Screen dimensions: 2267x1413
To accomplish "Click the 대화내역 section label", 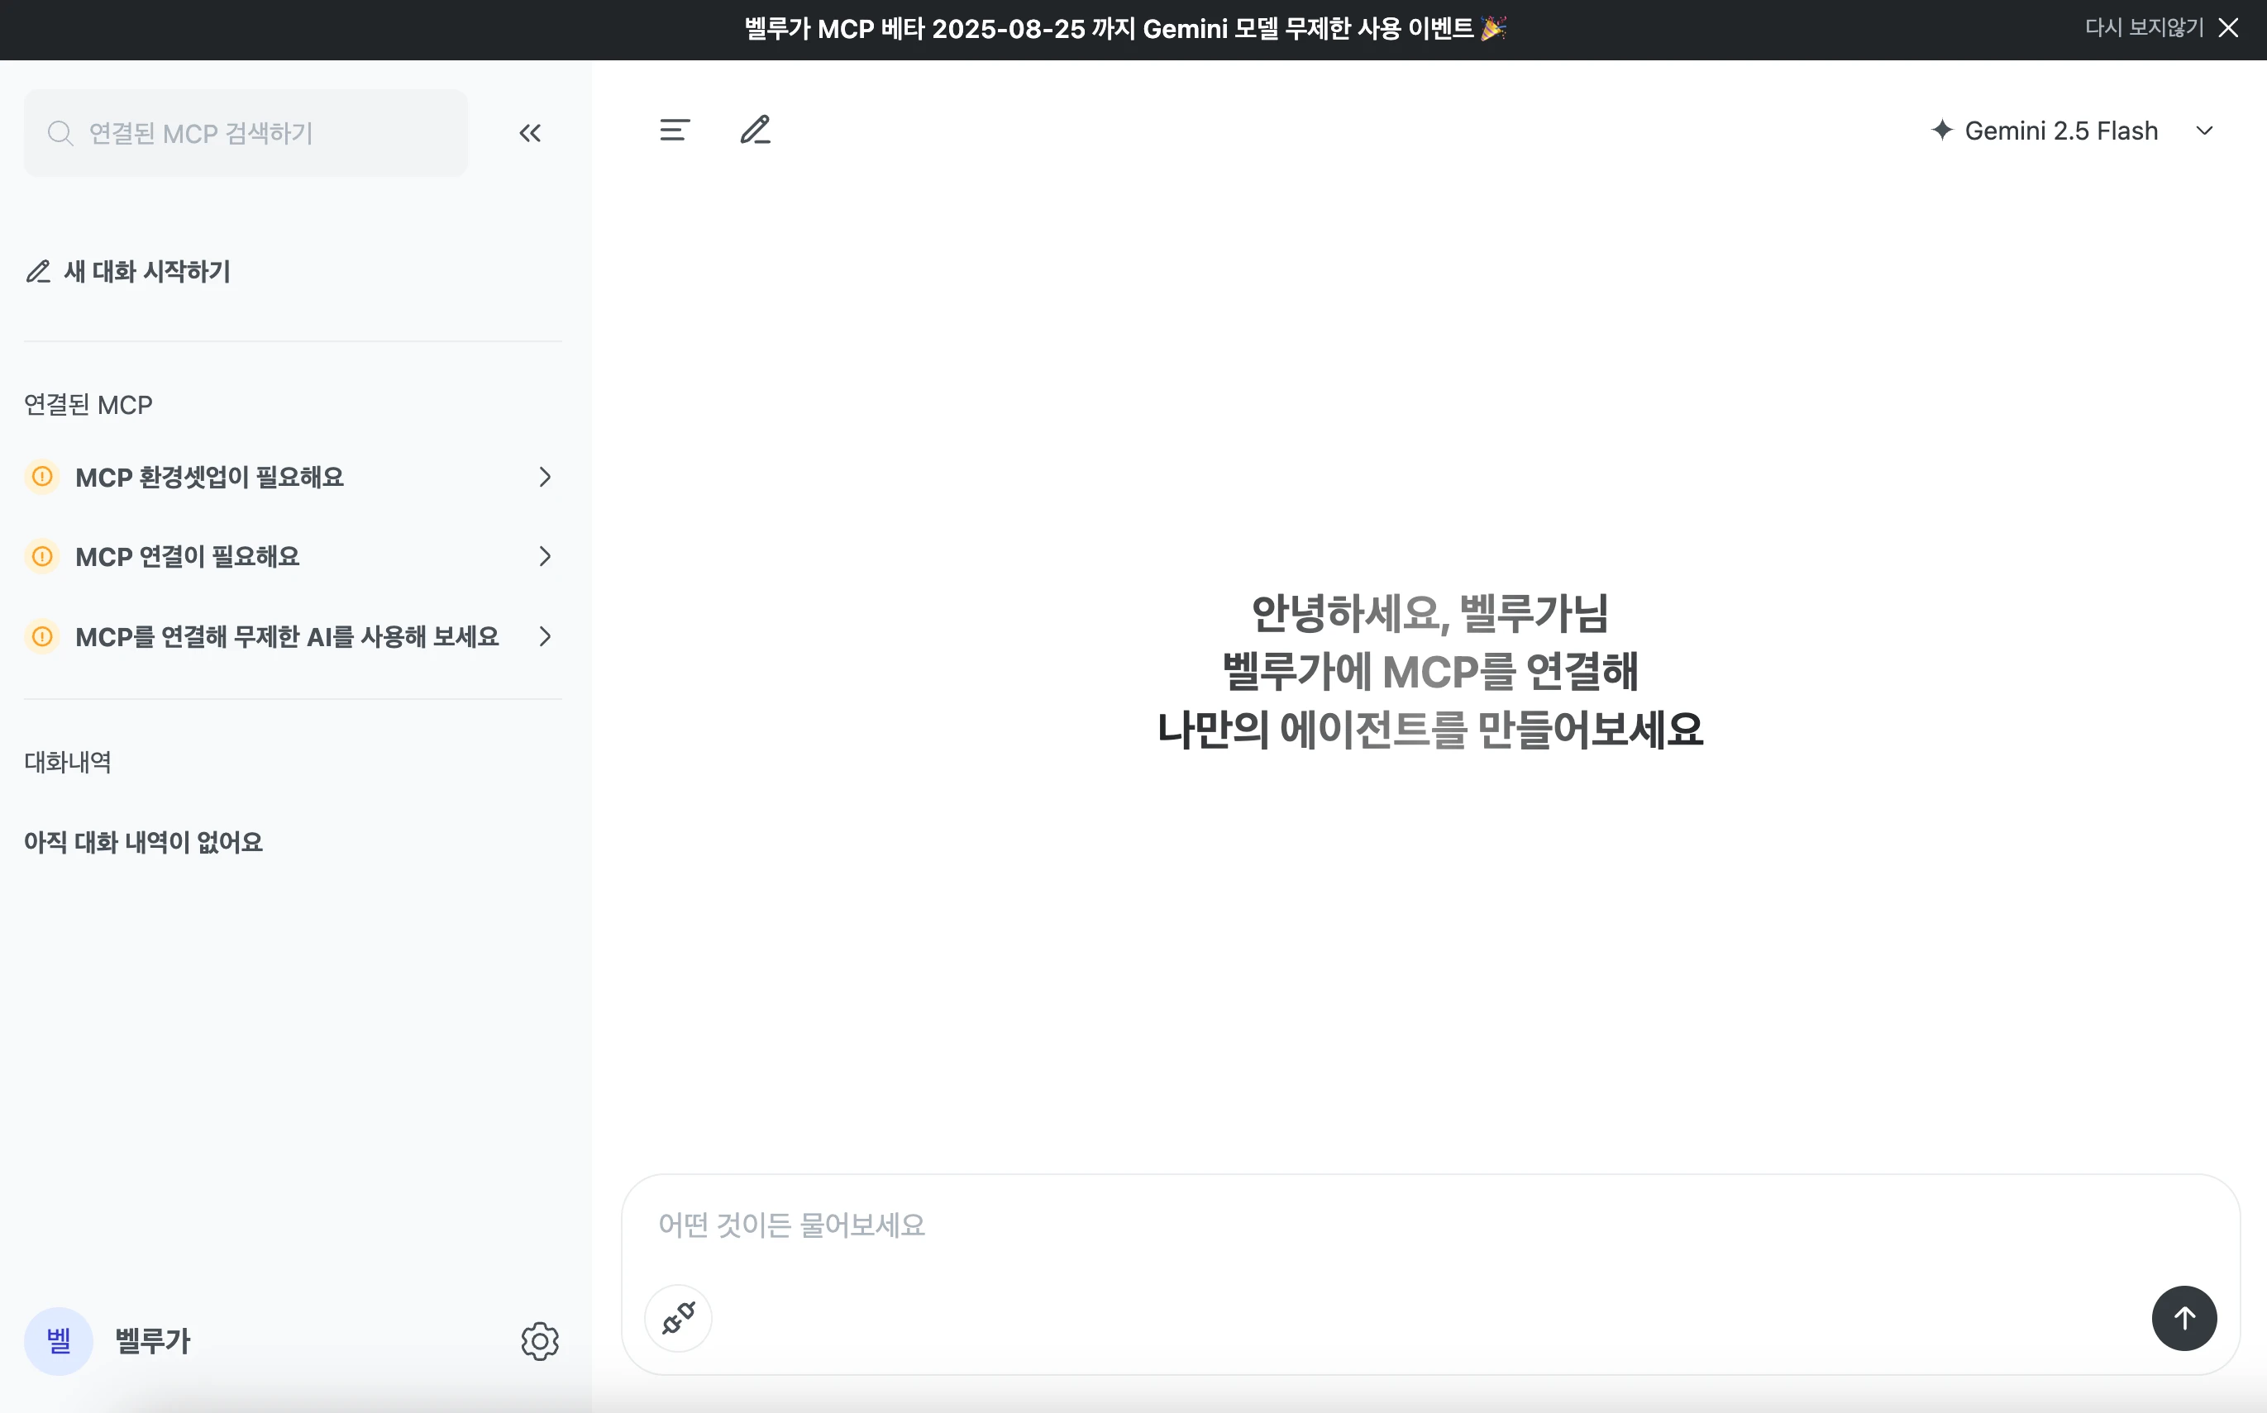I will pos(67,762).
